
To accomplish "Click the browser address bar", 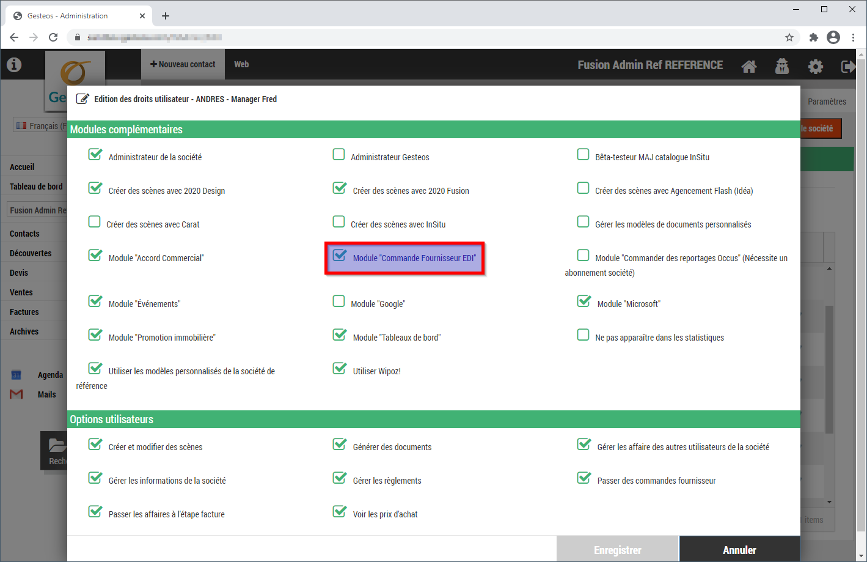I will coord(428,37).
